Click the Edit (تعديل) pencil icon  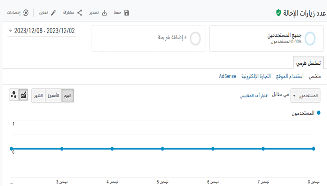pos(54,13)
